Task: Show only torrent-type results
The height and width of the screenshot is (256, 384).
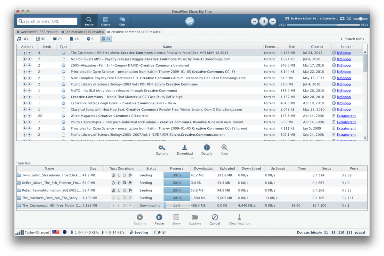Action: [x=106, y=39]
